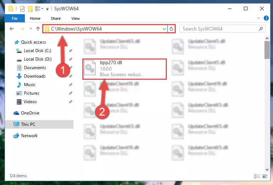
Task: Open the Customize Quick Access Toolbar dropdown
Action: point(47,9)
